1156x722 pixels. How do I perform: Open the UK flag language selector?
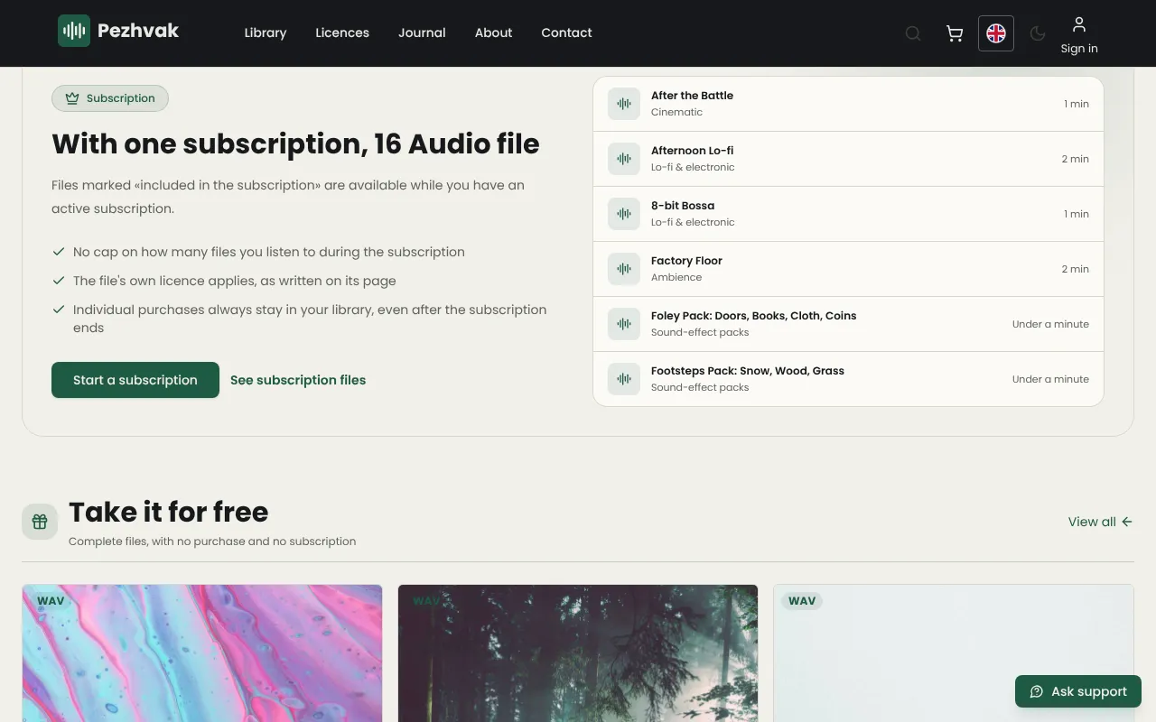[996, 33]
